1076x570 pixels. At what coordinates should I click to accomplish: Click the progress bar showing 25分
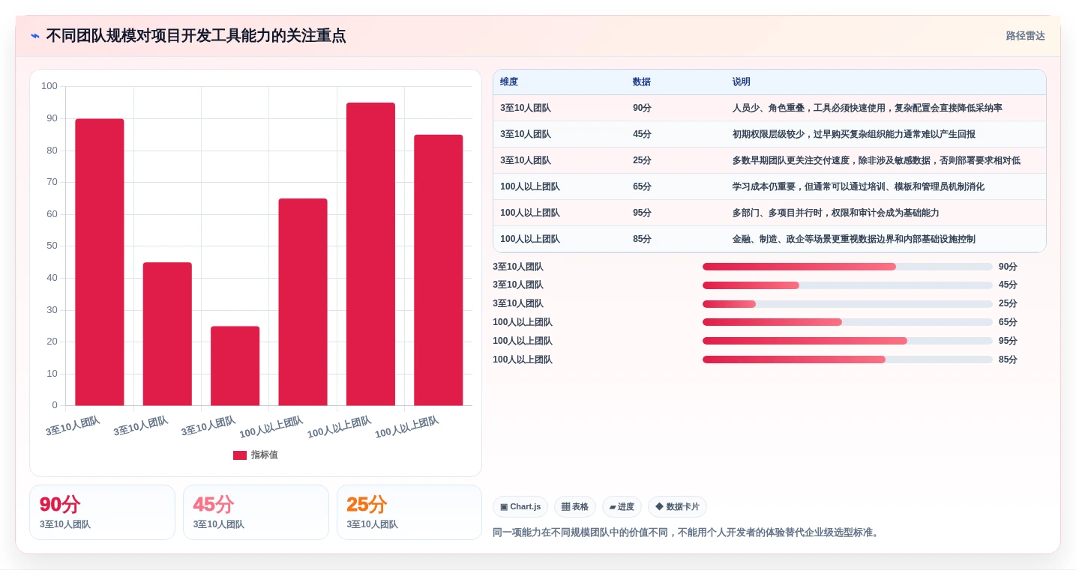tap(847, 304)
